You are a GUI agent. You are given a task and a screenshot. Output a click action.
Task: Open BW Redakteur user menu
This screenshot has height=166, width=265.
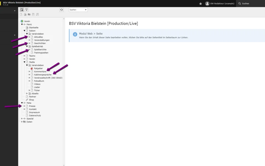click(222, 4)
